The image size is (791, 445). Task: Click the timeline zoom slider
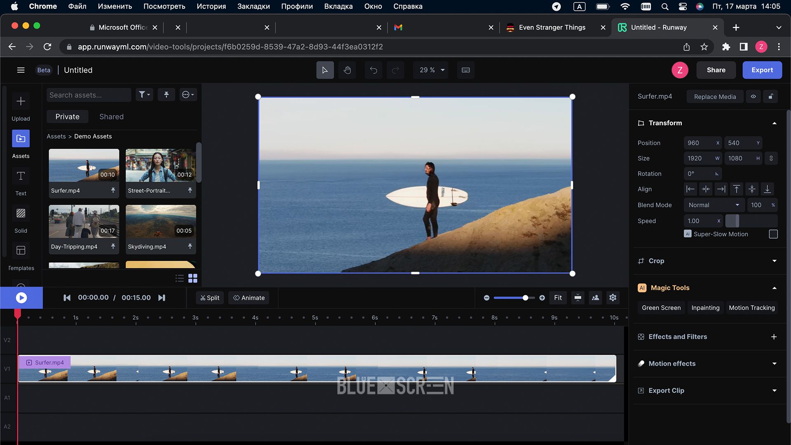(514, 298)
